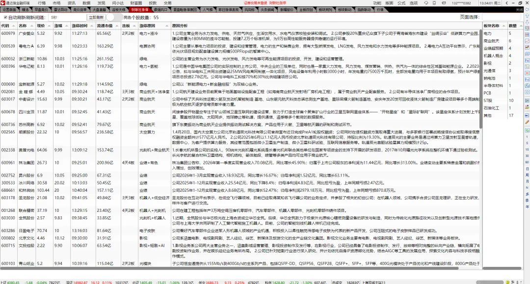The width and height of the screenshot is (530, 284).
Task: Sort by 现价 column header arrow
Action: pos(50,26)
